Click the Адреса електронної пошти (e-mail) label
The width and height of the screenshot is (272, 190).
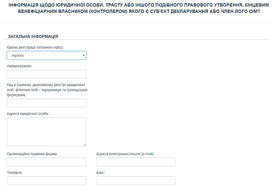coord(125,153)
